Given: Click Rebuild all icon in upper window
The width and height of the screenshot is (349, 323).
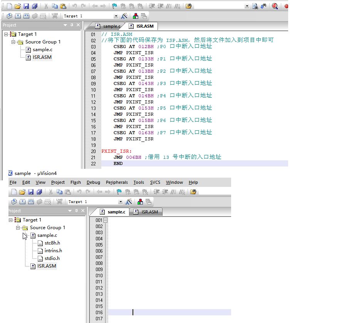Looking at the screenshot, I should tap(26, 16).
